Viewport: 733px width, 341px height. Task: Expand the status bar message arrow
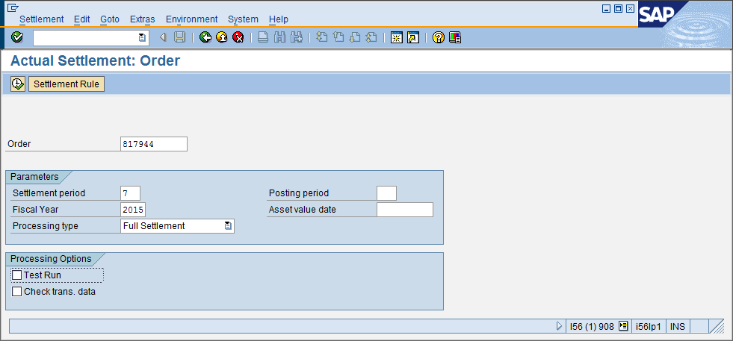click(559, 326)
